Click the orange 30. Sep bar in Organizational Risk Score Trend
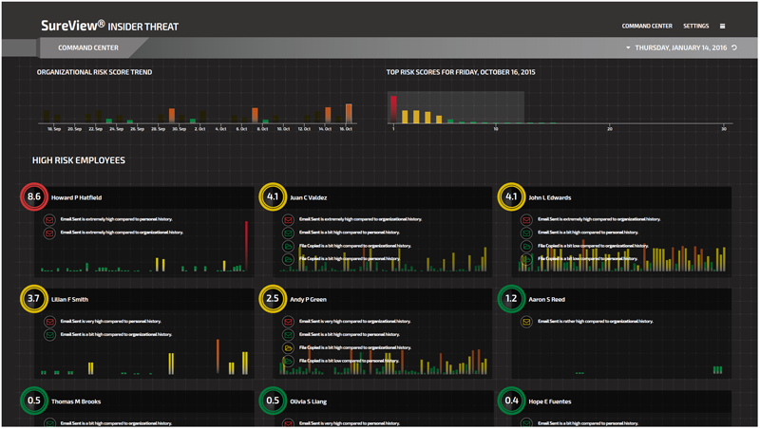Image resolution: width=760 pixels, height=429 pixels. (x=172, y=116)
